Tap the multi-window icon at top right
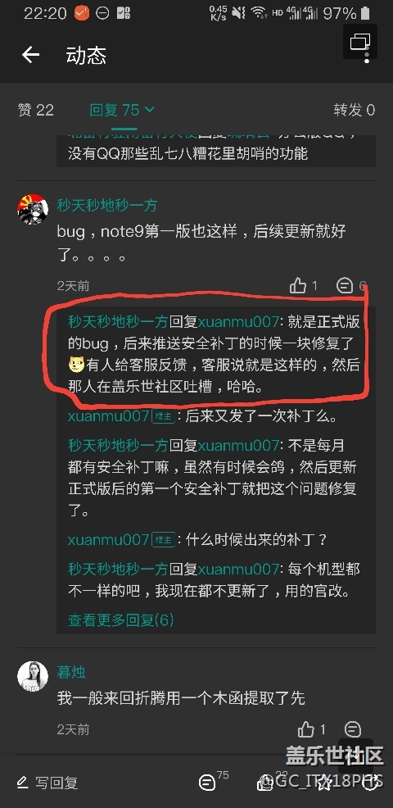The height and width of the screenshot is (808, 393). click(x=360, y=41)
